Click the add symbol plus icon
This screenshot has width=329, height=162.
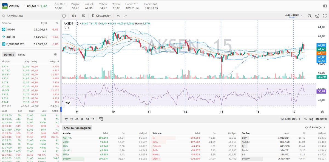(64, 16)
